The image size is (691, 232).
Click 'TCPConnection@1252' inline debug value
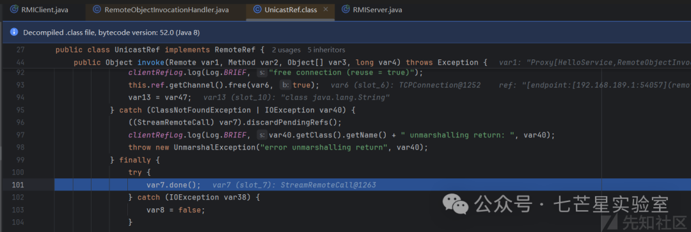coord(440,84)
